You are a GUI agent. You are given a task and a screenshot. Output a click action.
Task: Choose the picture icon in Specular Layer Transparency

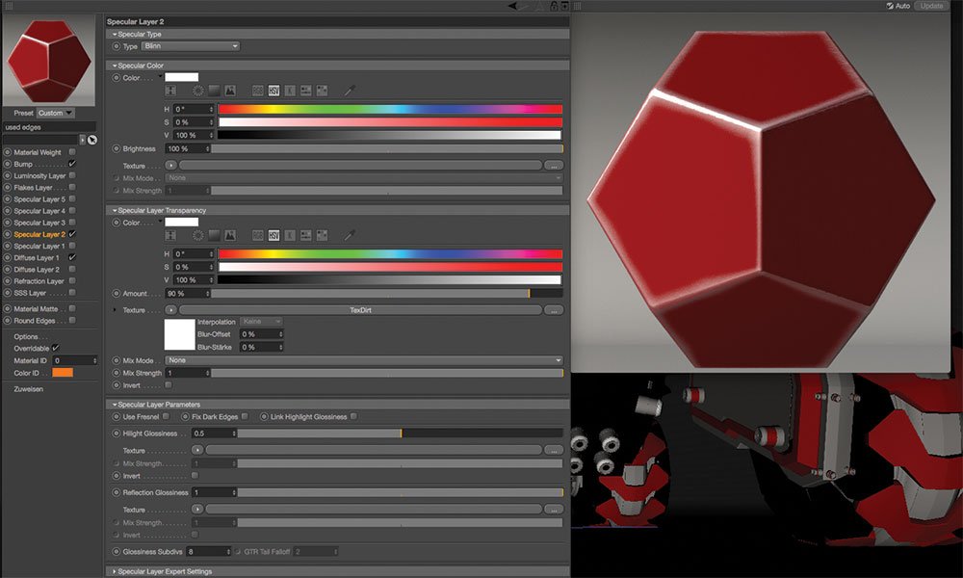[230, 235]
